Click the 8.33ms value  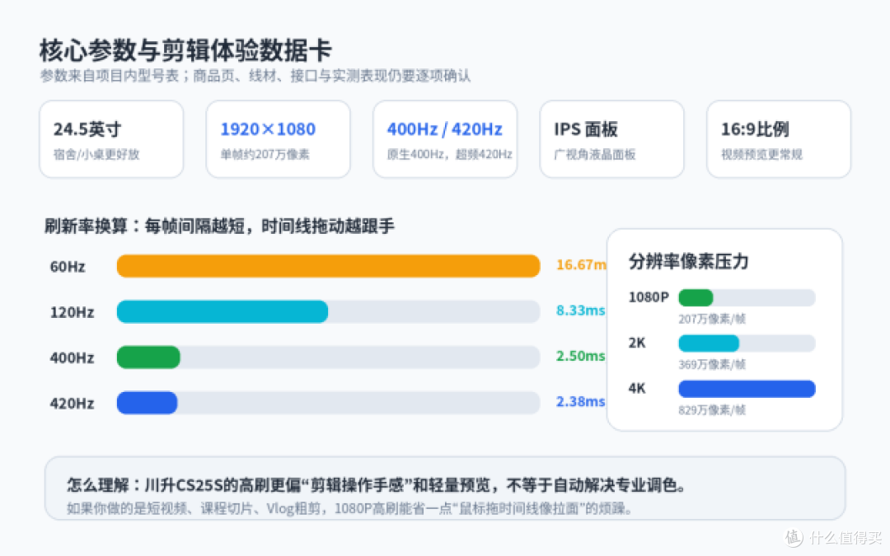[581, 311]
